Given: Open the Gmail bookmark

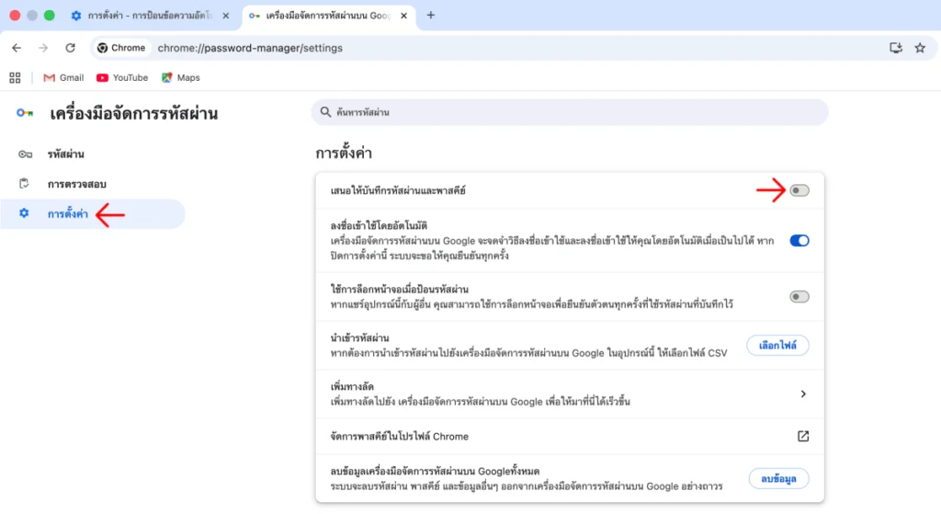Looking at the screenshot, I should 63,77.
